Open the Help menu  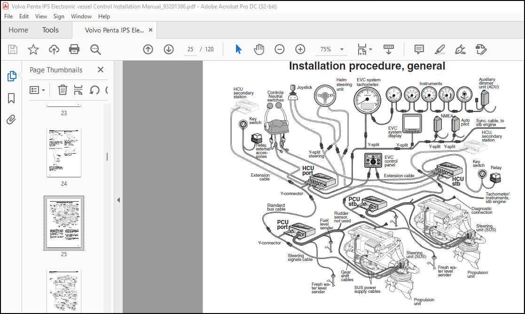pyautogui.click(x=104, y=16)
